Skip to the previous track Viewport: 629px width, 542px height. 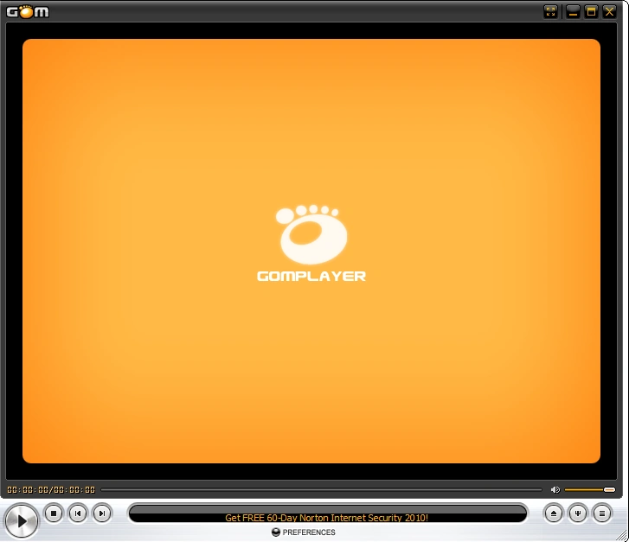tap(78, 513)
